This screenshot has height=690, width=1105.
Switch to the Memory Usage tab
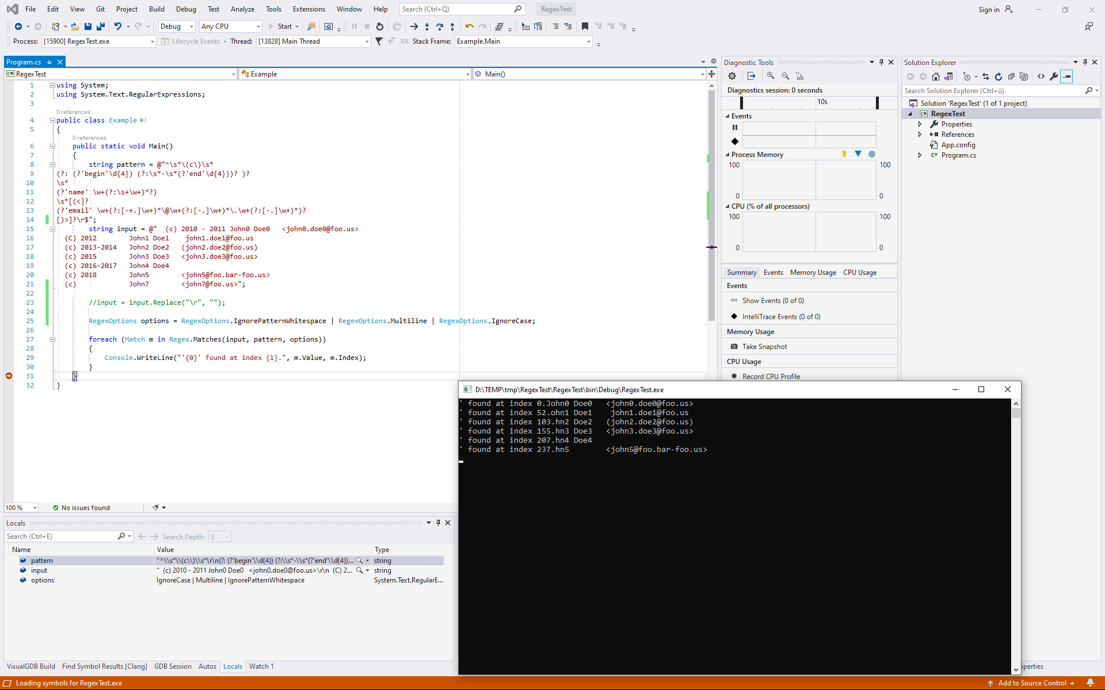click(813, 273)
